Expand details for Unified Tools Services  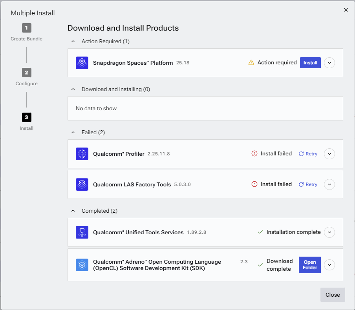329,232
